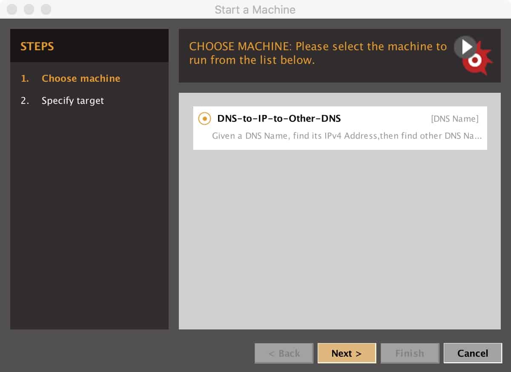Click the Cancel button
This screenshot has height=372, width=511.
point(473,353)
